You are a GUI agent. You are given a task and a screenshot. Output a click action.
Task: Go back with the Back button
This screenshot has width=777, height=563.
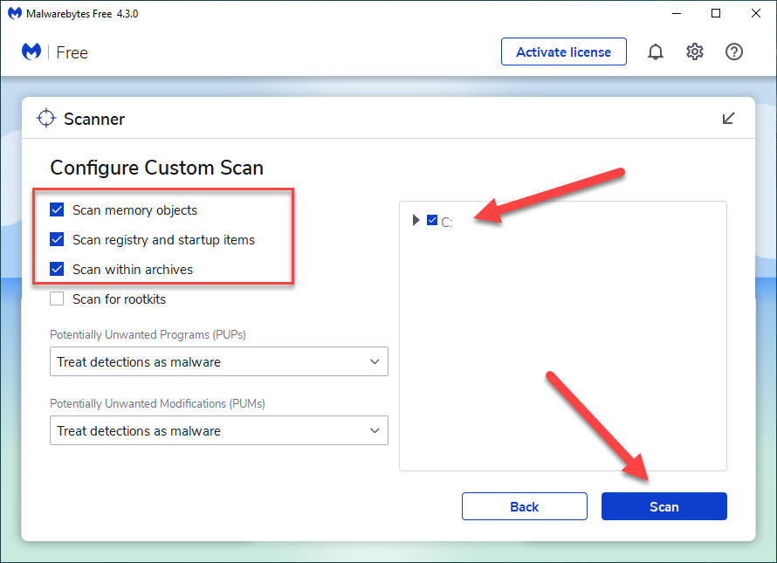524,506
